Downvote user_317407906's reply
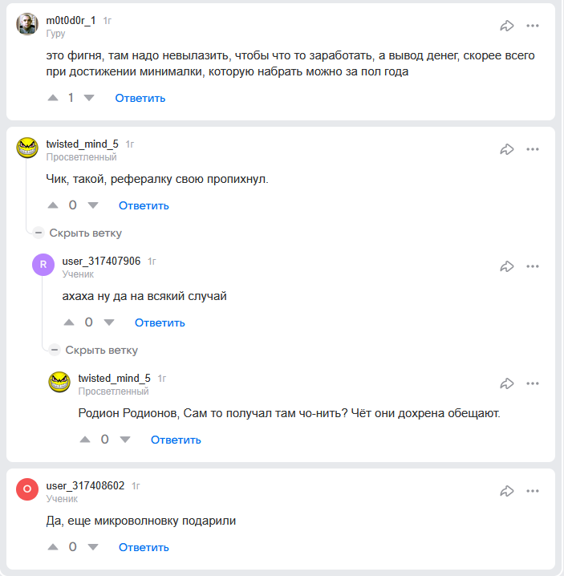 109,322
